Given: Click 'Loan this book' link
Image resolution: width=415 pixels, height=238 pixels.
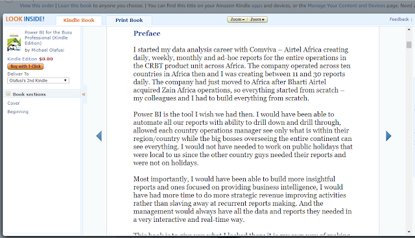Looking at the screenshot, I should 75,6.
